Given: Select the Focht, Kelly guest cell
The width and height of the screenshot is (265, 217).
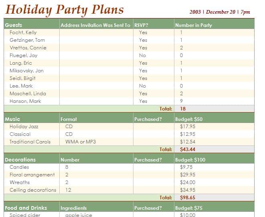Looking at the screenshot, I should click(x=32, y=33).
